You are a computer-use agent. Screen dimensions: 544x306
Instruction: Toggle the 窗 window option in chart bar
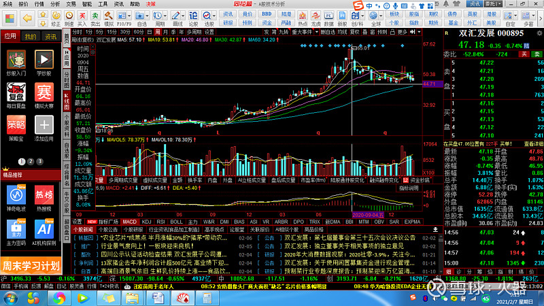click(x=372, y=32)
